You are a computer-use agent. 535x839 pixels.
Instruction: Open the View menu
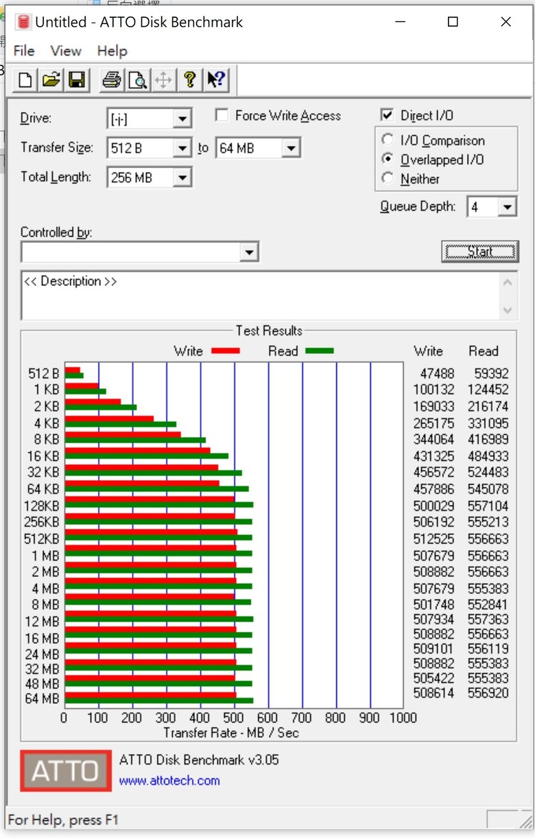(66, 51)
